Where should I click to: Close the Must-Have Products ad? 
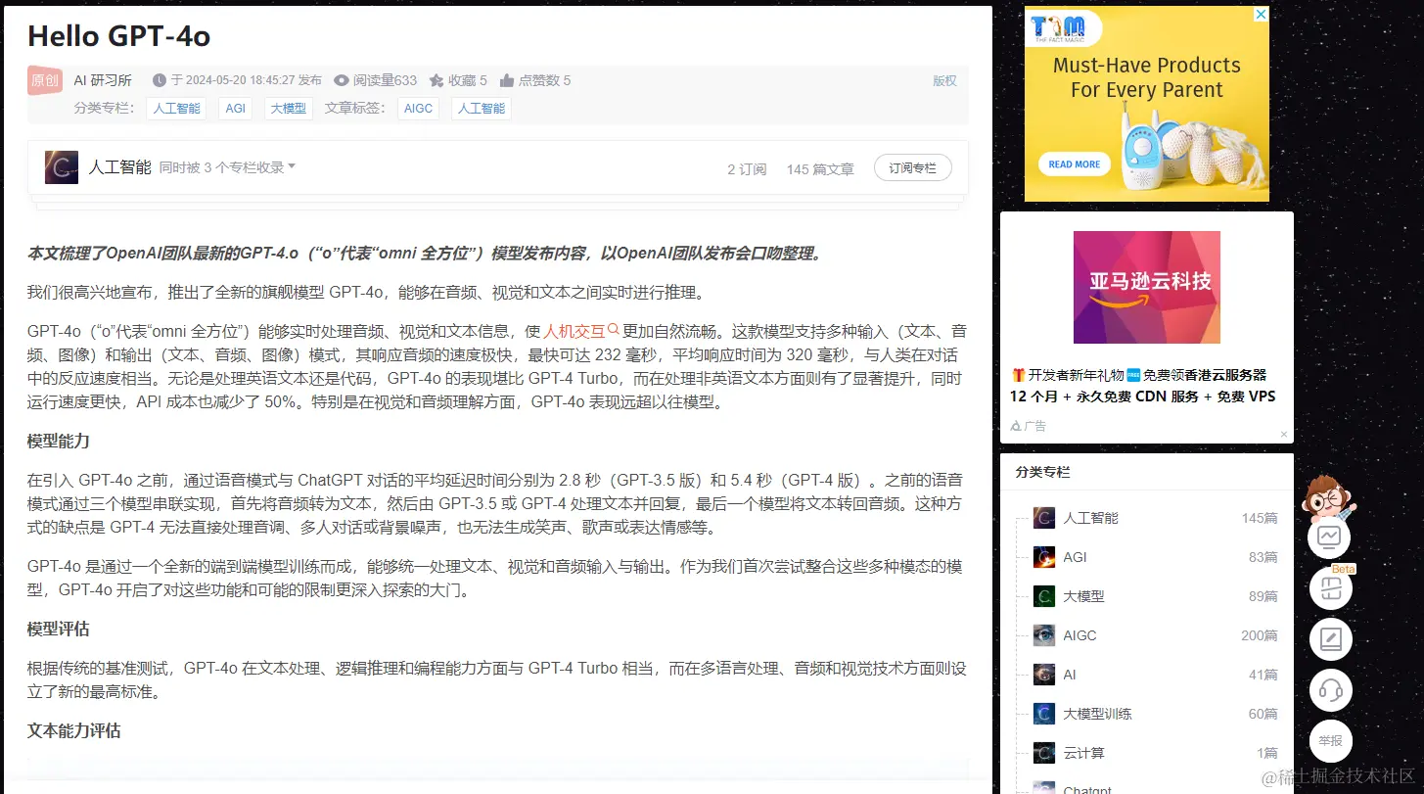[1262, 14]
